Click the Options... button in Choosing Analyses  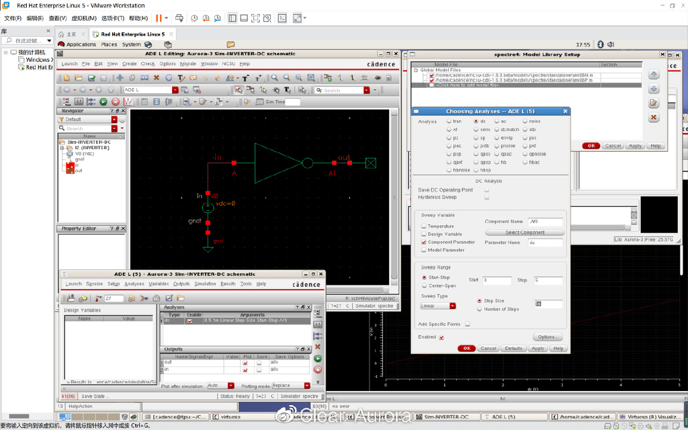546,337
